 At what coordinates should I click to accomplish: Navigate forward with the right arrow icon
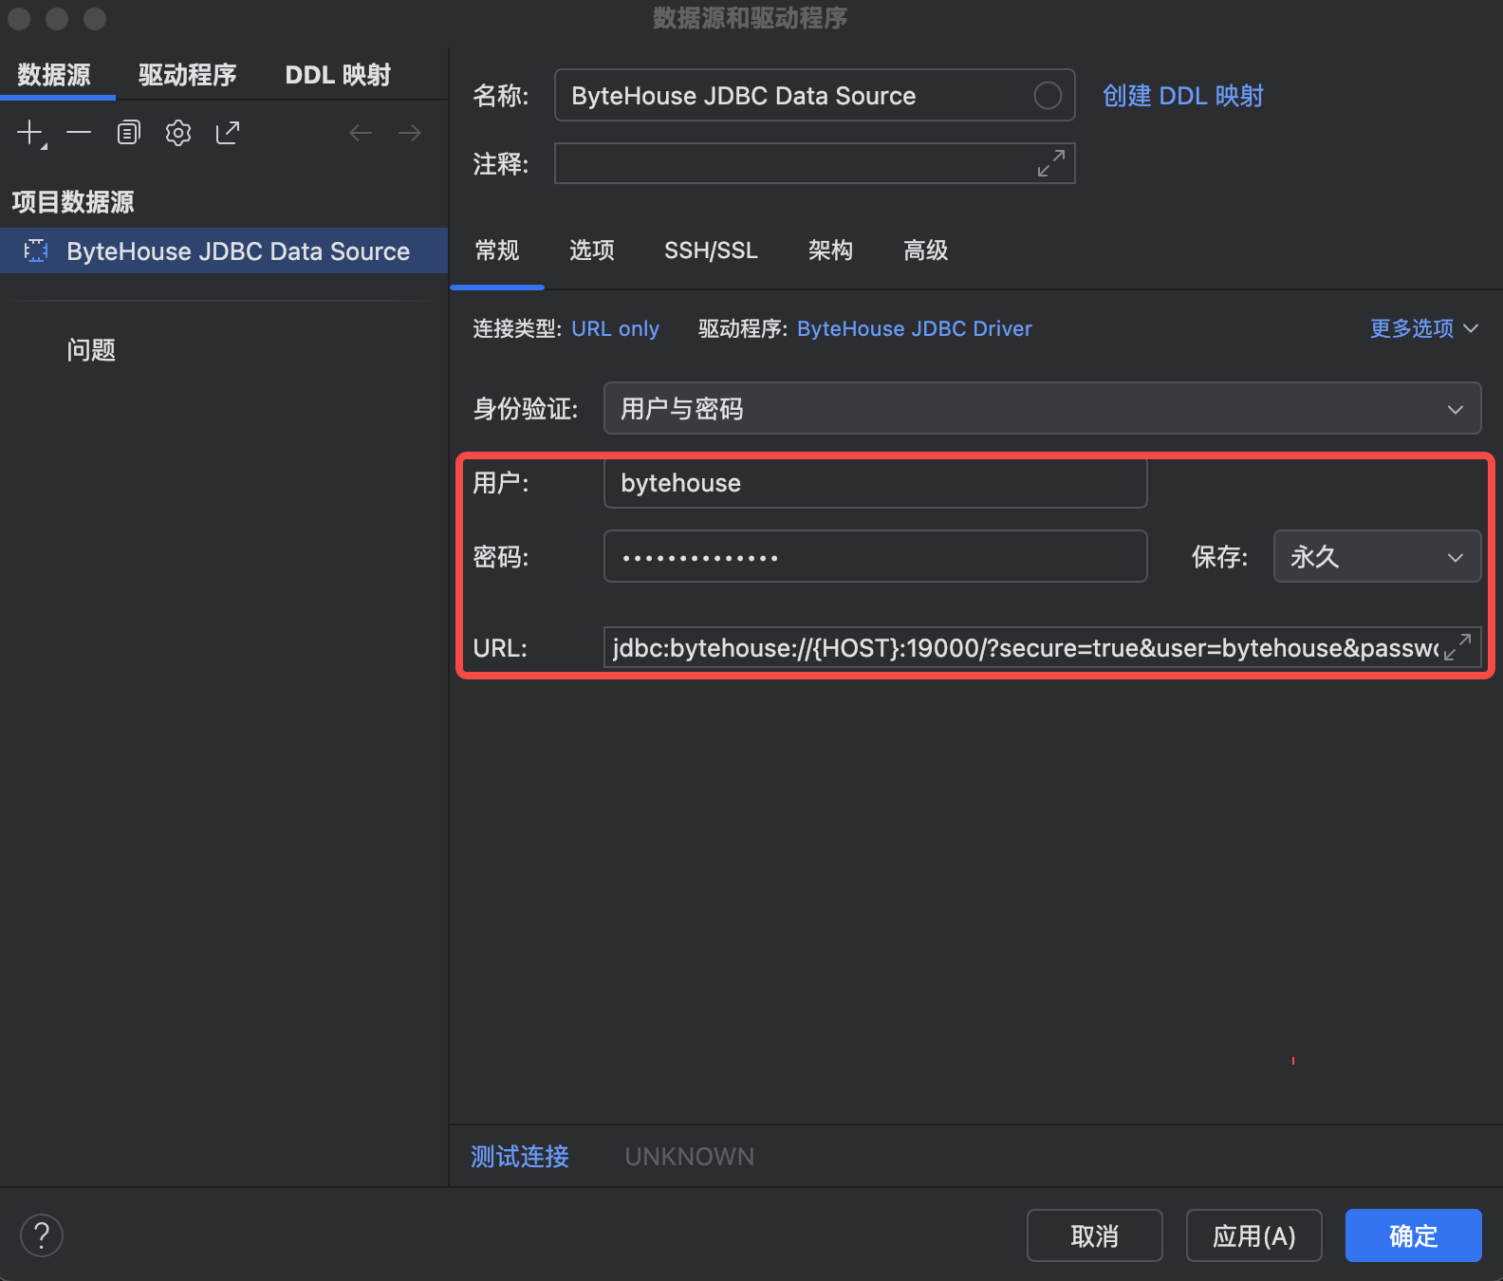410,133
